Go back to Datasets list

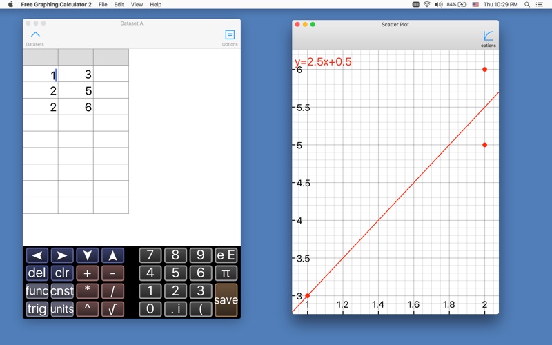(x=35, y=38)
